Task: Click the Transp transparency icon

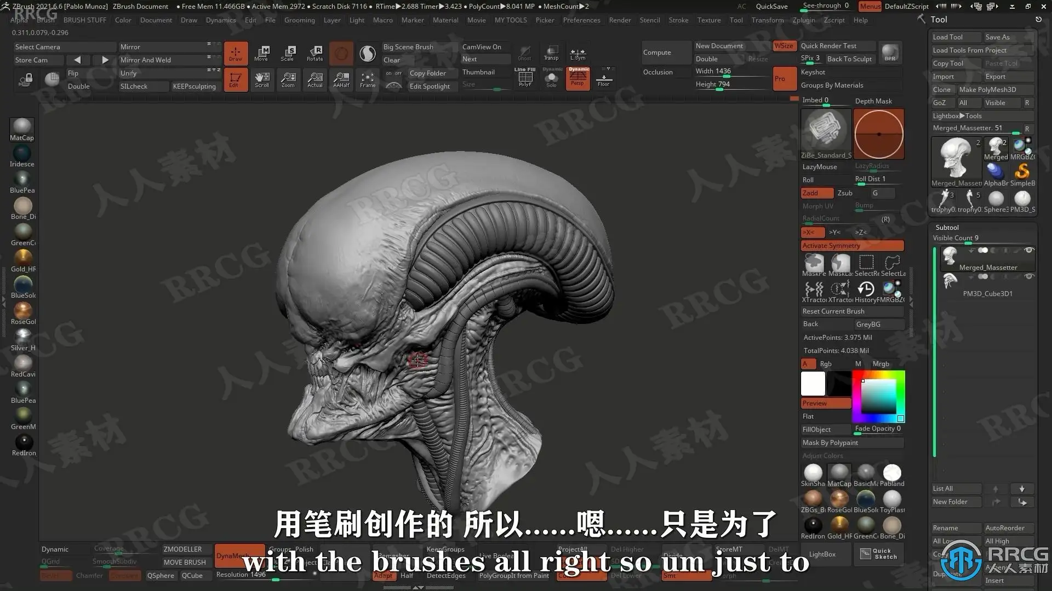Action: tap(551, 53)
